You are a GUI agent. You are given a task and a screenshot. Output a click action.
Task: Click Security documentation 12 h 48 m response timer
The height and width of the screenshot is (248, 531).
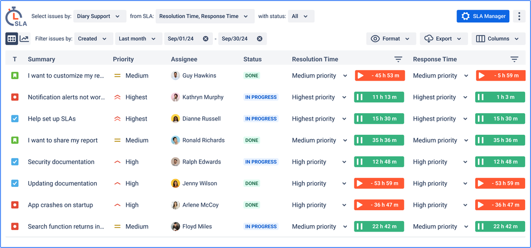[x=500, y=162]
